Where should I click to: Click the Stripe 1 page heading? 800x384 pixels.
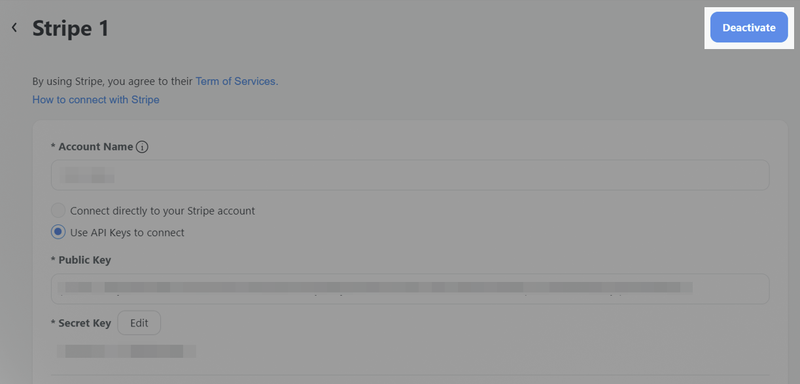click(x=71, y=28)
